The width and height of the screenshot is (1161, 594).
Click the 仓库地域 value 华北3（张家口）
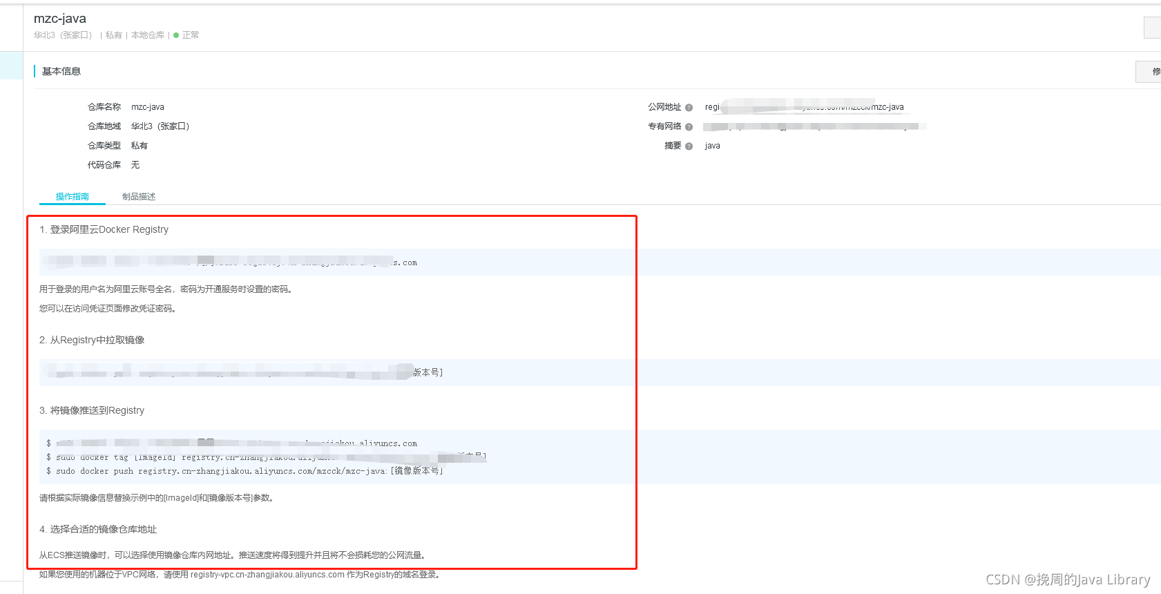point(160,126)
